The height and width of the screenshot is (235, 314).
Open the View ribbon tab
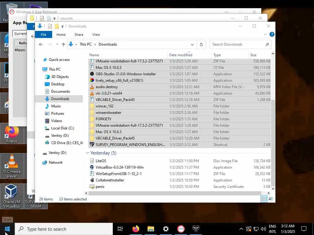pos(96,35)
